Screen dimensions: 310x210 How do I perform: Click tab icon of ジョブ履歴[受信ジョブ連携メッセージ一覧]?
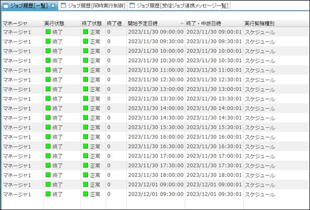pos(132,6)
